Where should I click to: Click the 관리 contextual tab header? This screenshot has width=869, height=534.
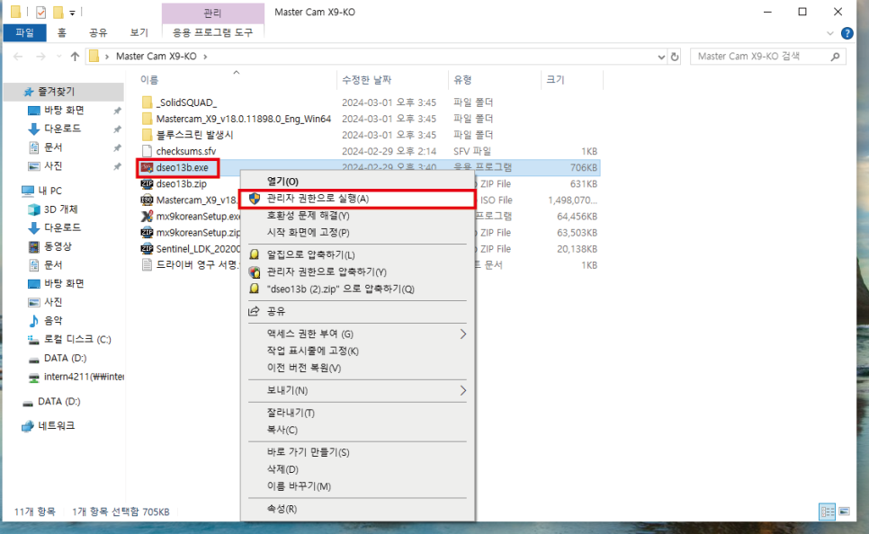[213, 13]
